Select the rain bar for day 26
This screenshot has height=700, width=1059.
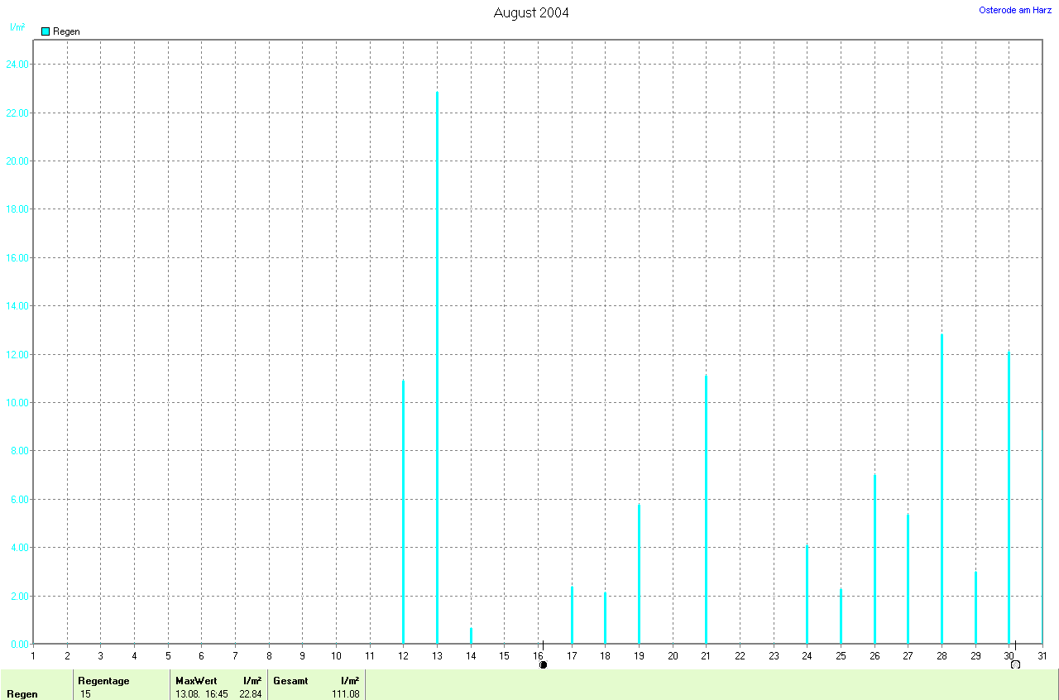(875, 559)
